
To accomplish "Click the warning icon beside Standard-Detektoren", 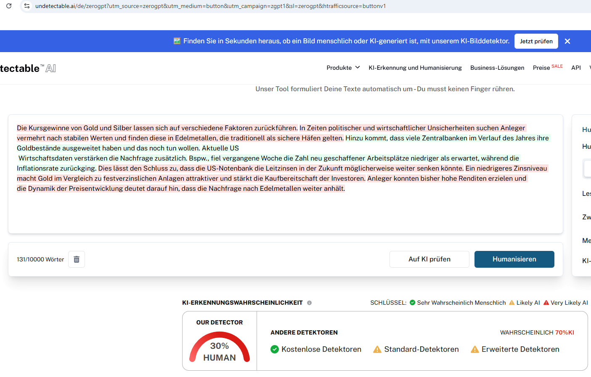I will pyautogui.click(x=377, y=349).
